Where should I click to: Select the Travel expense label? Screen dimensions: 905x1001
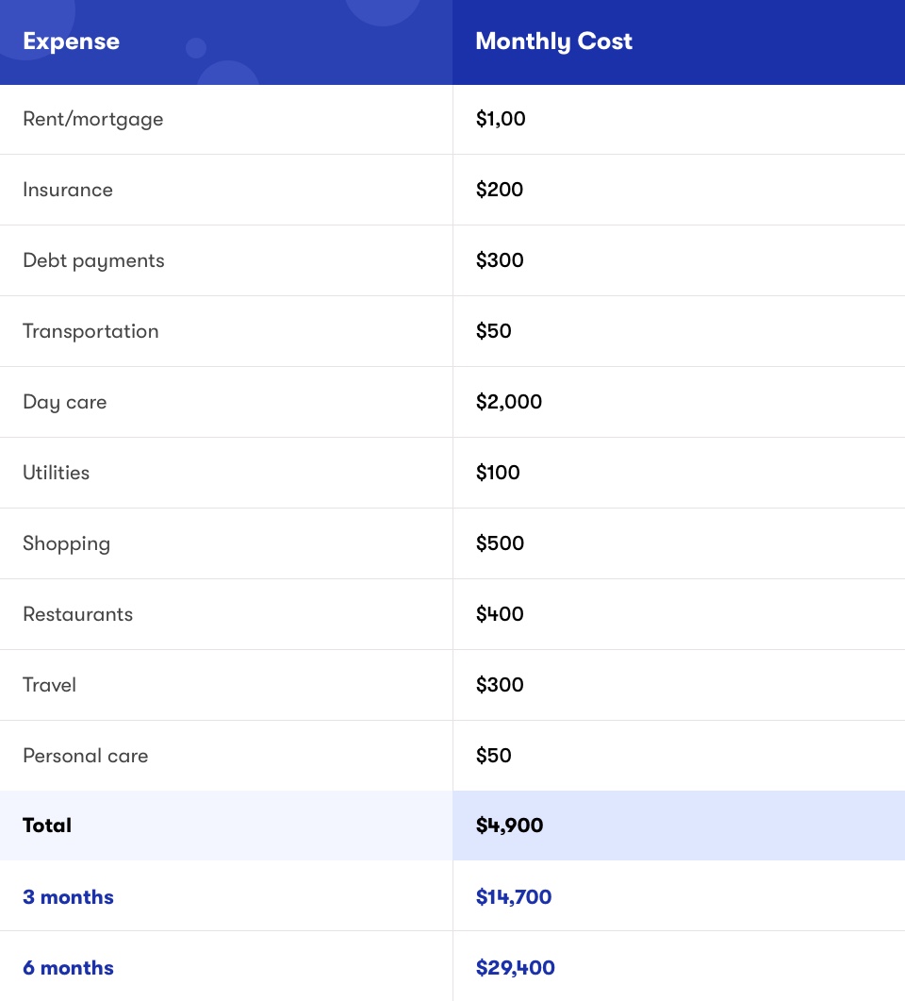point(49,685)
